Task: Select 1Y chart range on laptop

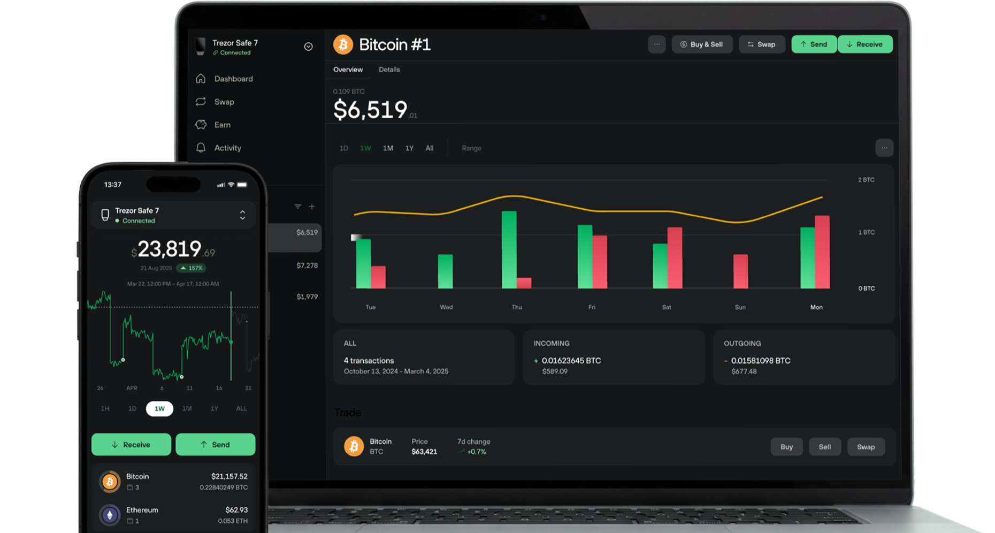Action: (409, 148)
